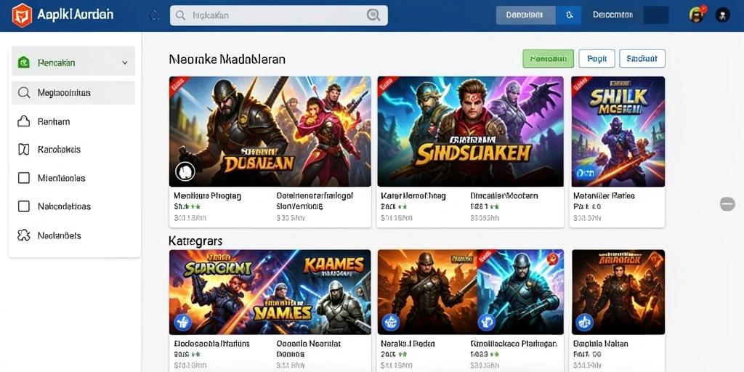The image size is (744, 372).
Task: Focus the Ingkakan search input field
Action: tap(278, 16)
